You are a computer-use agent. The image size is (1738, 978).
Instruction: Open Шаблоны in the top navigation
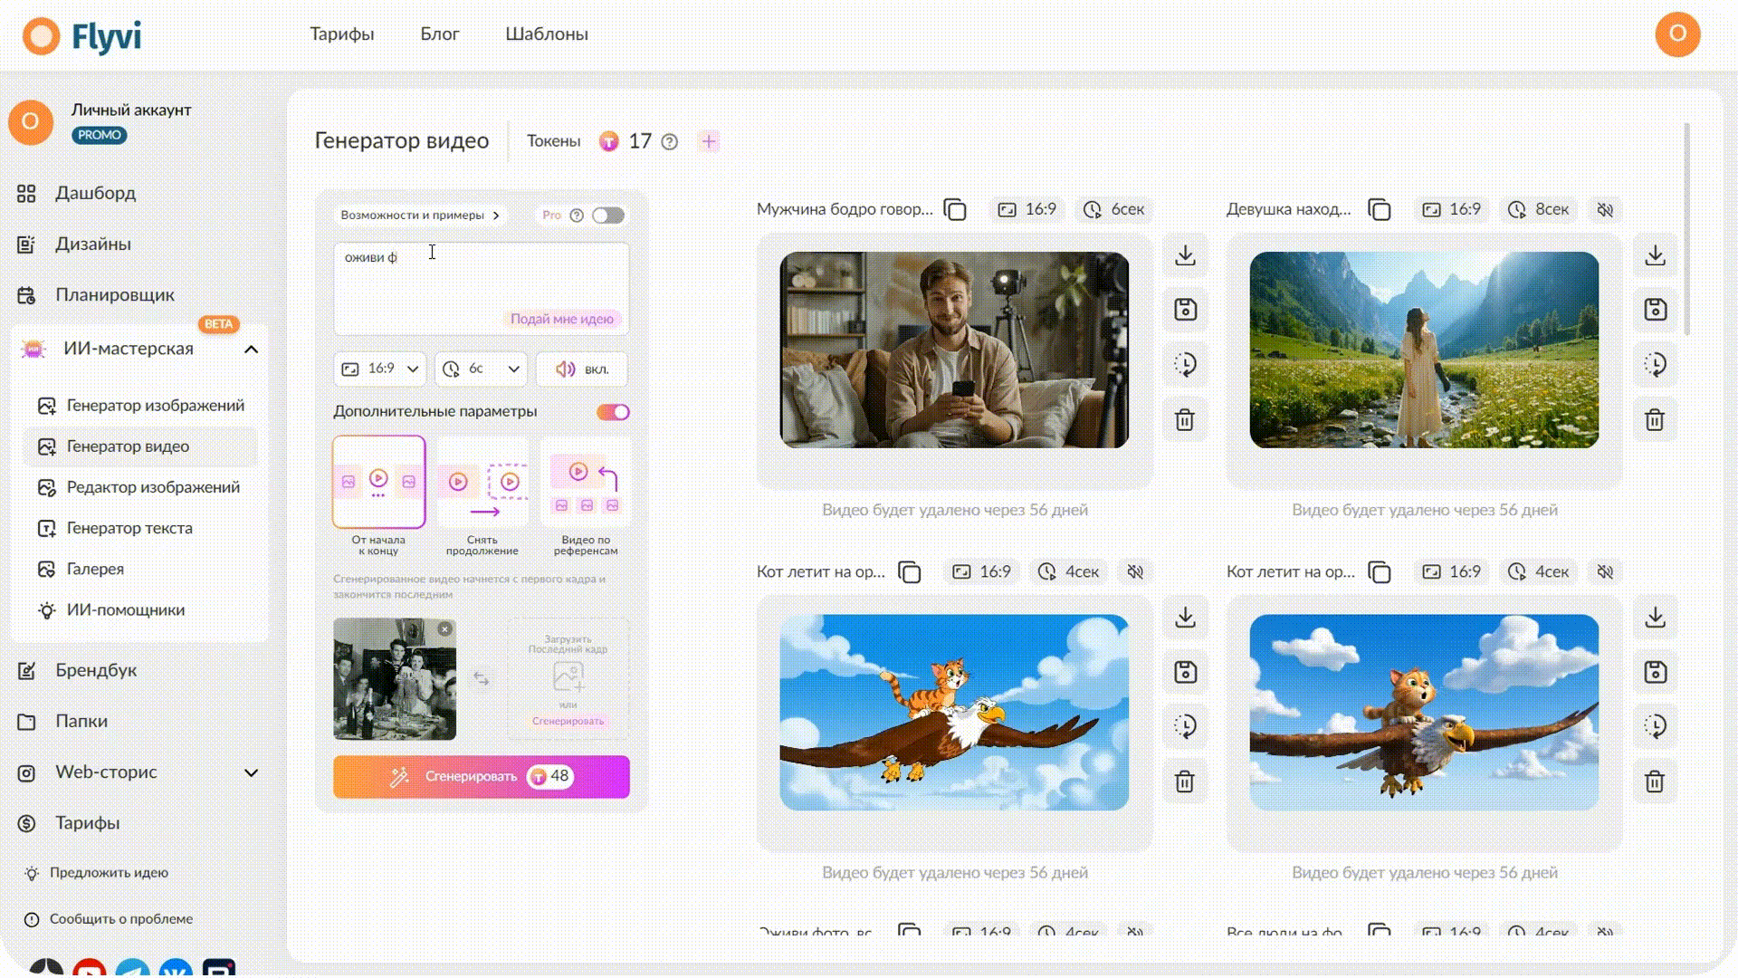point(547,34)
